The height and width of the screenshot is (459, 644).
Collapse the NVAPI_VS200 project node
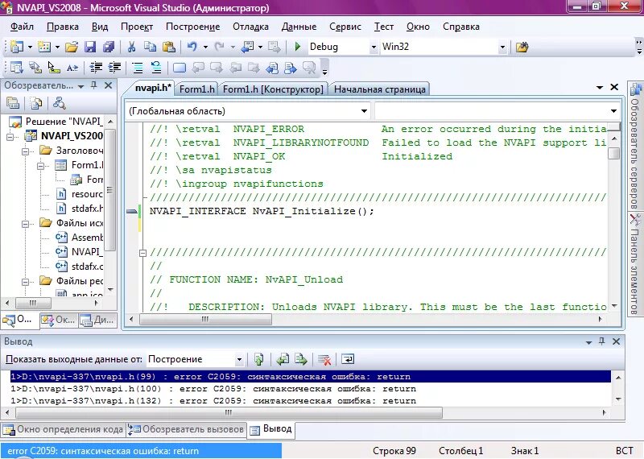pyautogui.click(x=10, y=137)
